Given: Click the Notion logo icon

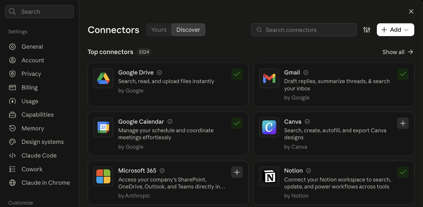Looking at the screenshot, I should tap(269, 176).
